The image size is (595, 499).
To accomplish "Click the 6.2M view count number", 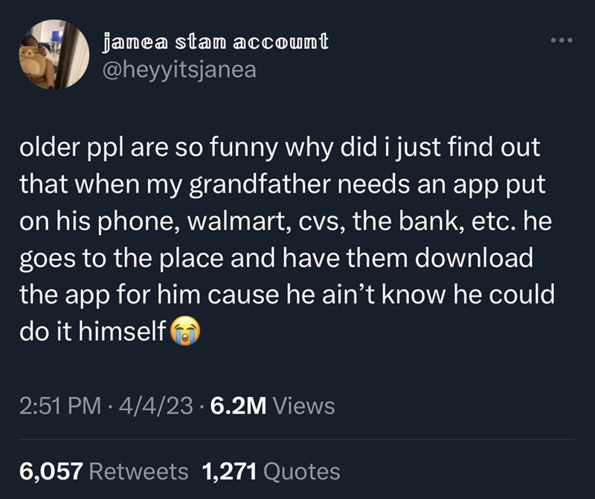I will click(x=239, y=406).
